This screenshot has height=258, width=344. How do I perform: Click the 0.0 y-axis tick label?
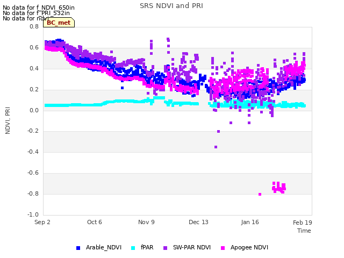coord(34,110)
